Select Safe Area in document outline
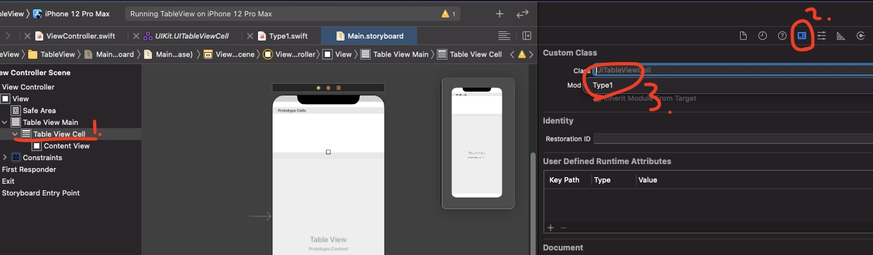The height and width of the screenshot is (255, 873). [x=33, y=110]
